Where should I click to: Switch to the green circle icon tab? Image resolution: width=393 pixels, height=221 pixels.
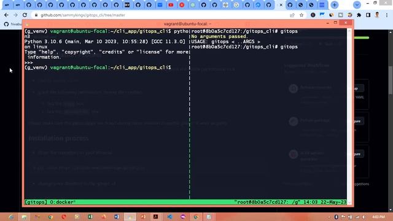(193, 5)
